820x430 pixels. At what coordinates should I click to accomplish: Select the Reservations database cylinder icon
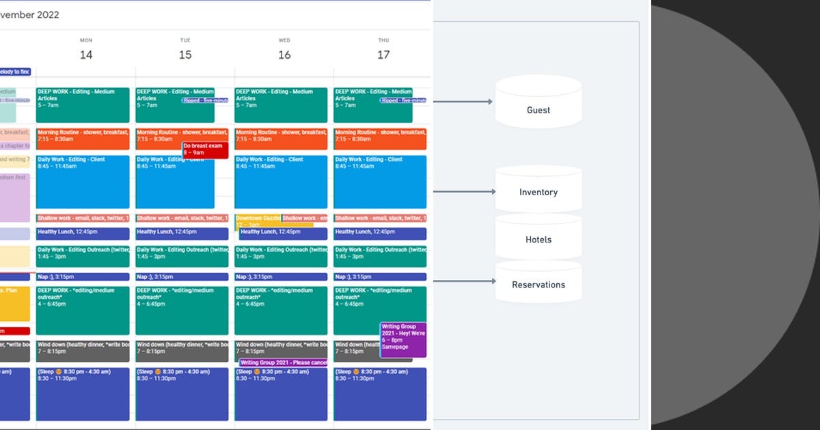(538, 282)
